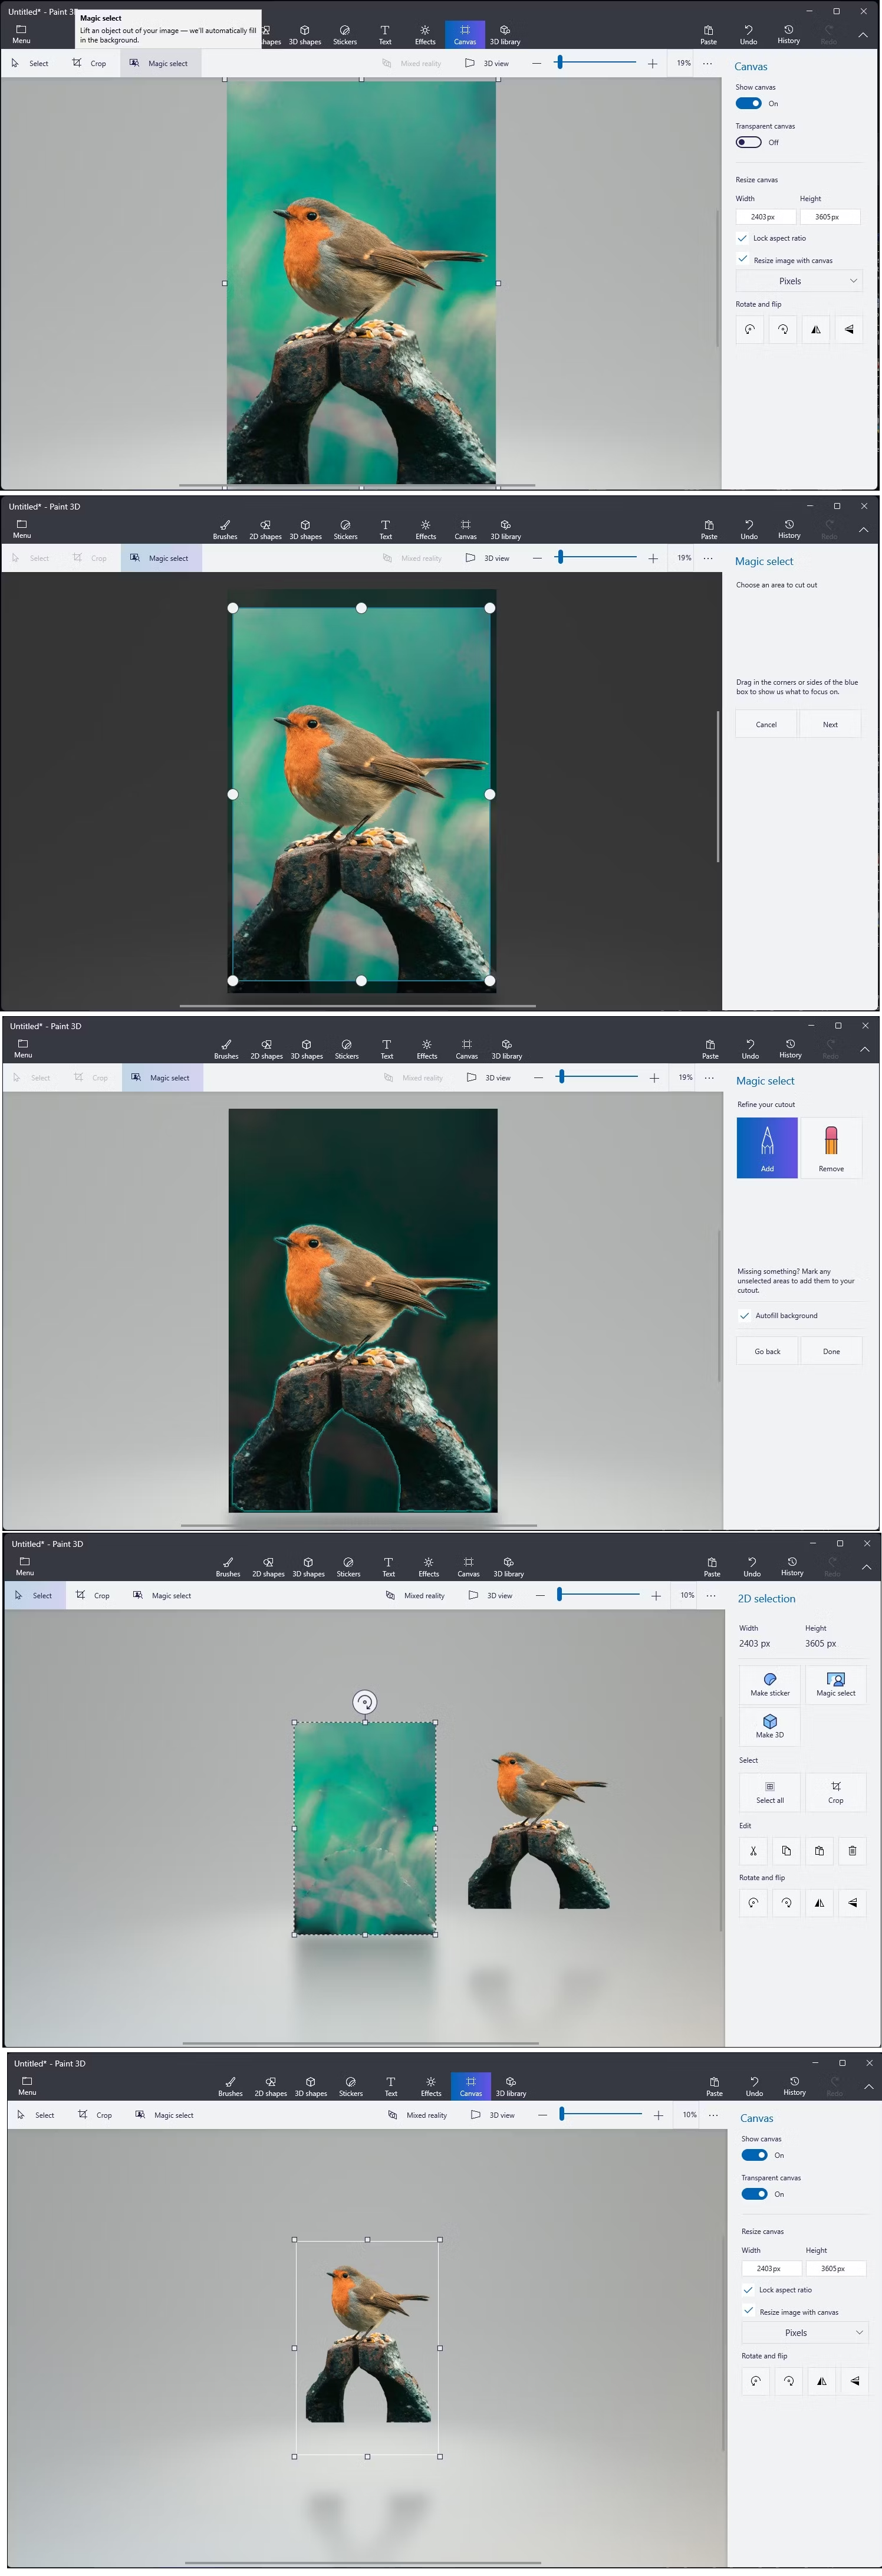Open the Pixels dropdown in the Transparent-canvas-On window
Screen dimensions: 882x2576
point(804,2333)
